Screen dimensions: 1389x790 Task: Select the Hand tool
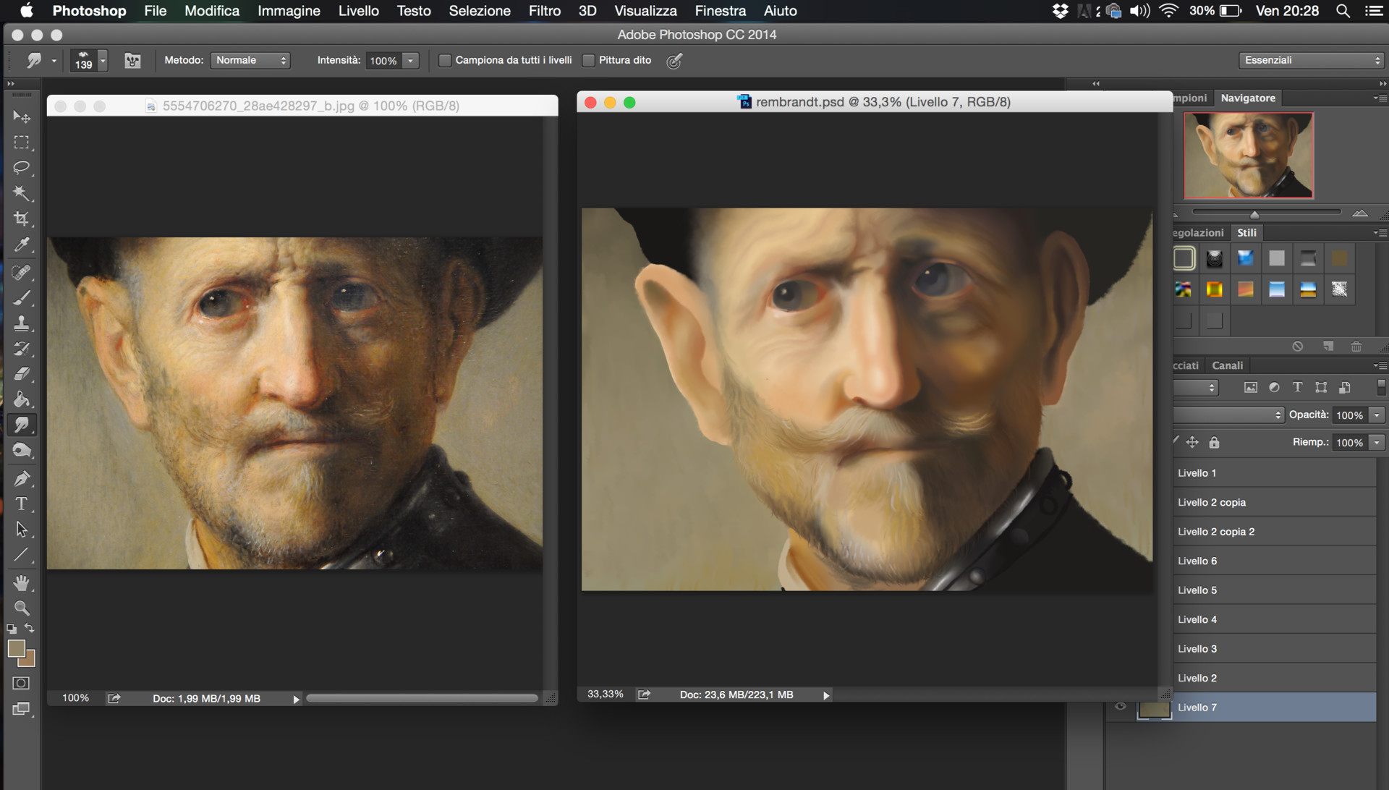tap(22, 582)
